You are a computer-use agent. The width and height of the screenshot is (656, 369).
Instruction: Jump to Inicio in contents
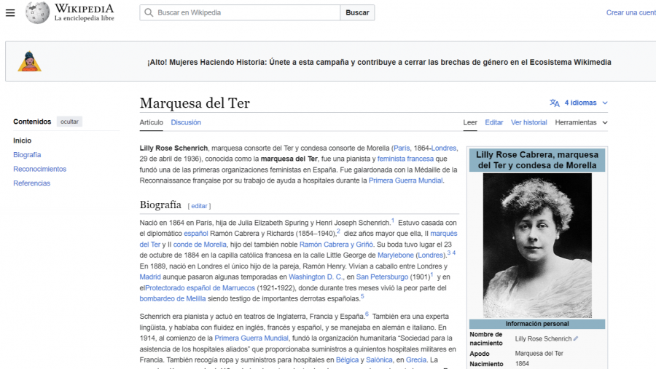coord(22,140)
